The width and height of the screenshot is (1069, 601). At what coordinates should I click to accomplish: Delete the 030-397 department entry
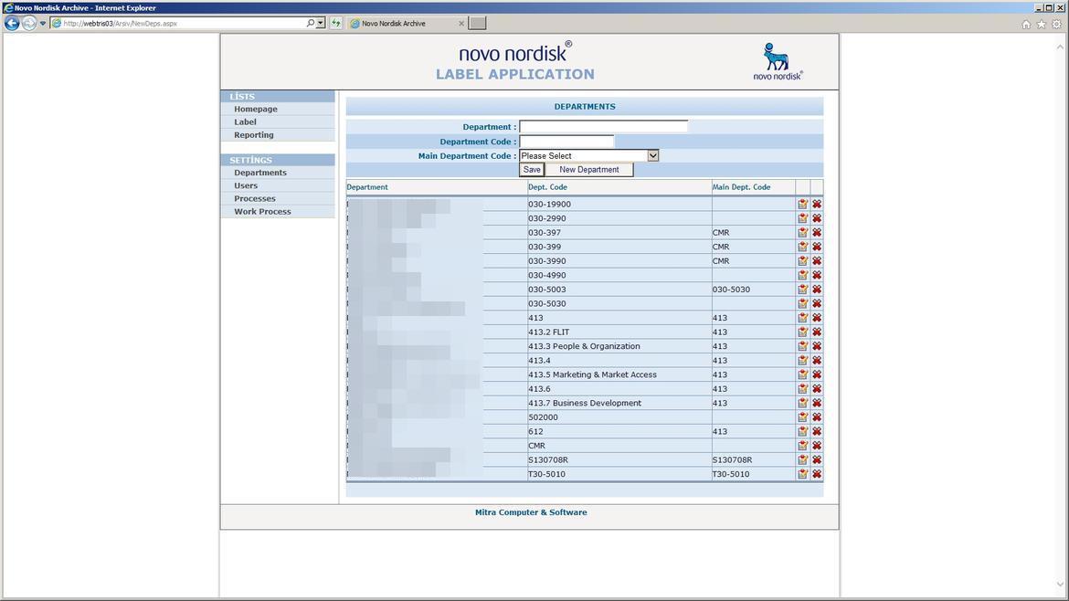[x=817, y=232]
